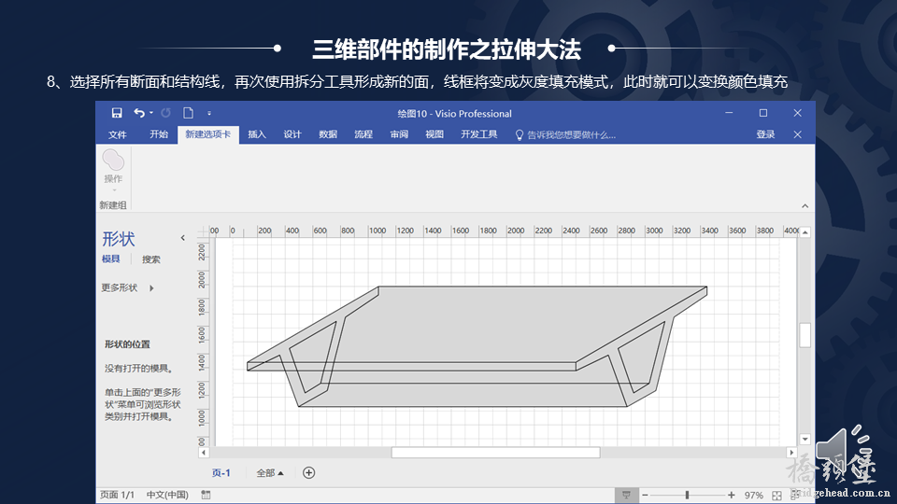Open the Undo history dropdown arrow
897x504 pixels.
pos(151,113)
